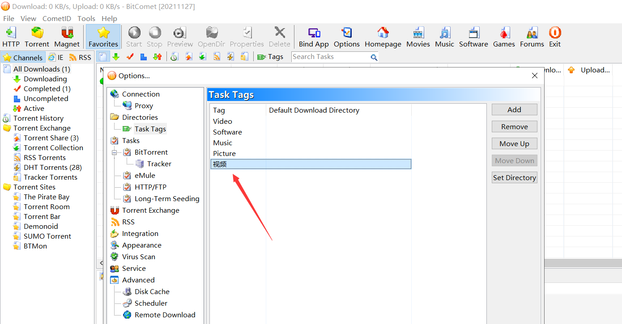Screen dimensions: 622x324
Task: Click the Magnet link toolbar icon
Action: [x=67, y=37]
